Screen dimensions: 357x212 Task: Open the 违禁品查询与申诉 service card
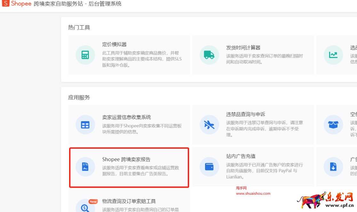[x=253, y=125]
